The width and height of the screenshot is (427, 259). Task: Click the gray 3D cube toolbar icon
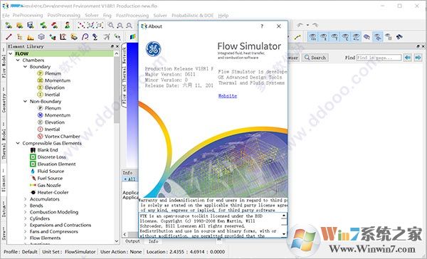pyautogui.click(x=41, y=37)
